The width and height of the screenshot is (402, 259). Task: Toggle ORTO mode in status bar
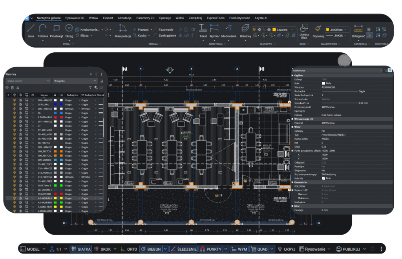[129, 249]
